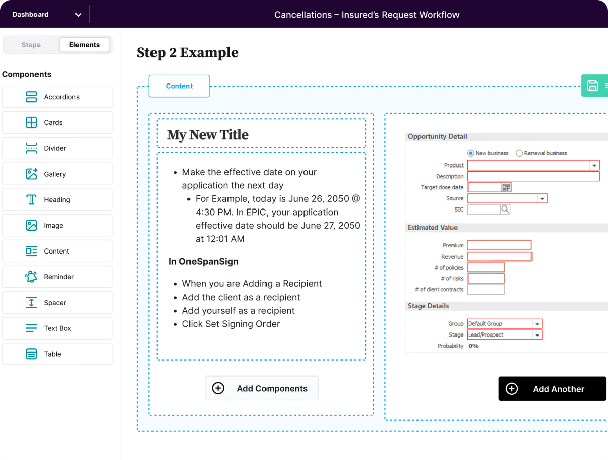Select the Spacer component from the sidebar

coord(30,302)
